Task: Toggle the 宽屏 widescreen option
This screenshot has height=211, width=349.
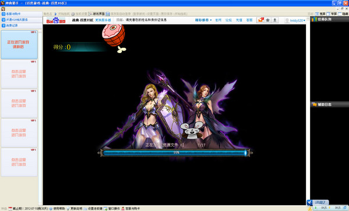Action: (320, 14)
